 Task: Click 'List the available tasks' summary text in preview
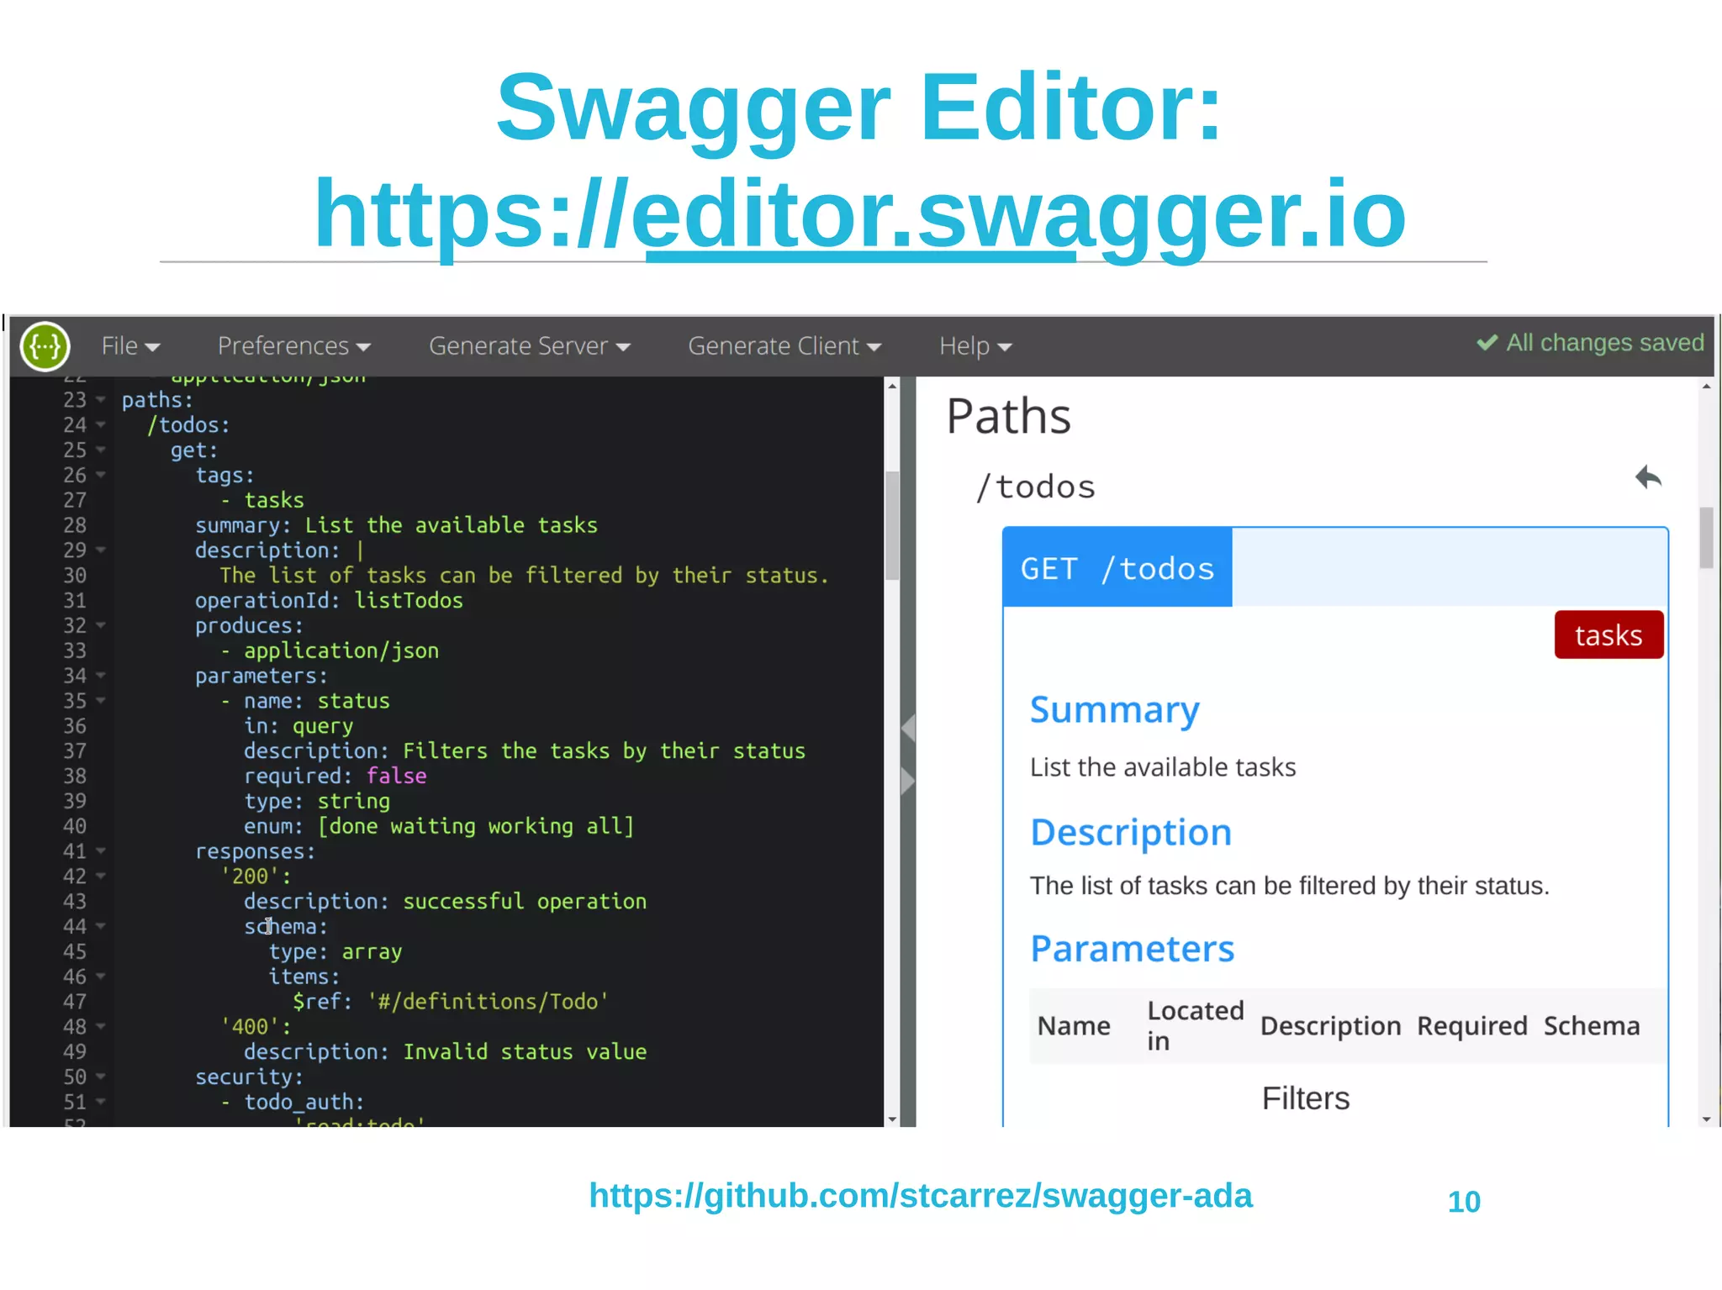[x=1163, y=767]
